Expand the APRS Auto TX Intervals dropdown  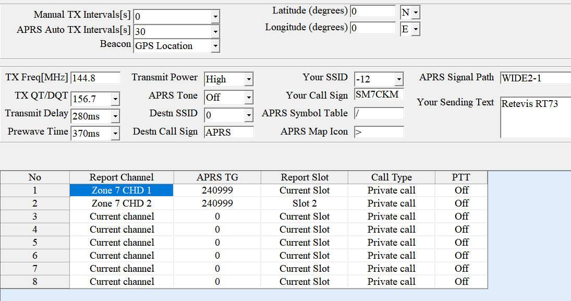click(x=215, y=31)
